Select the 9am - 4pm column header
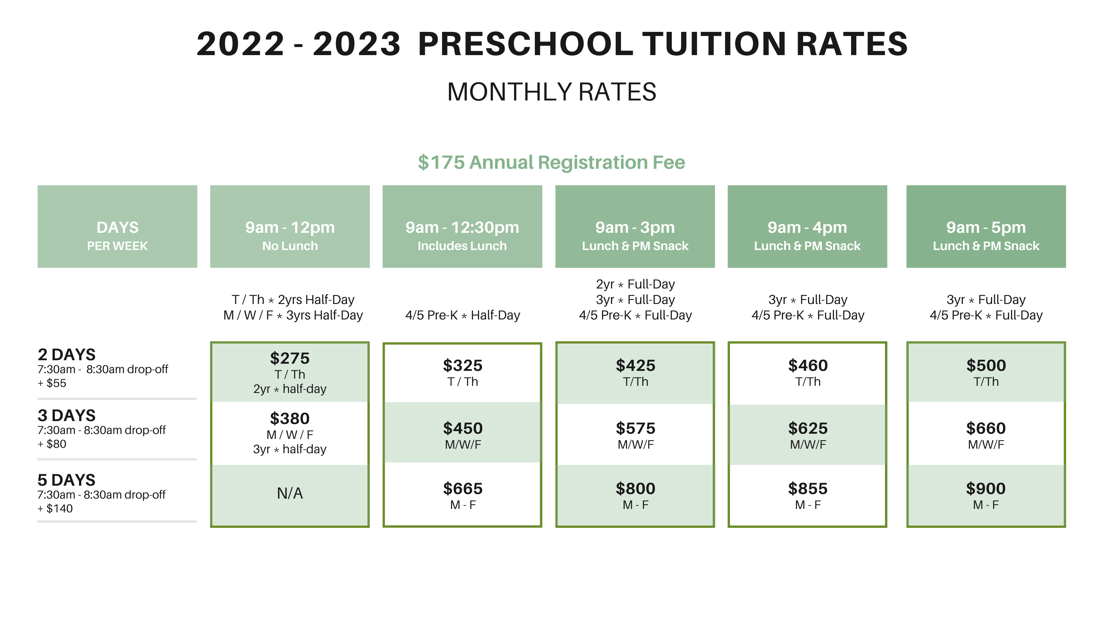Image resolution: width=1103 pixels, height=620 pixels. coord(807,227)
